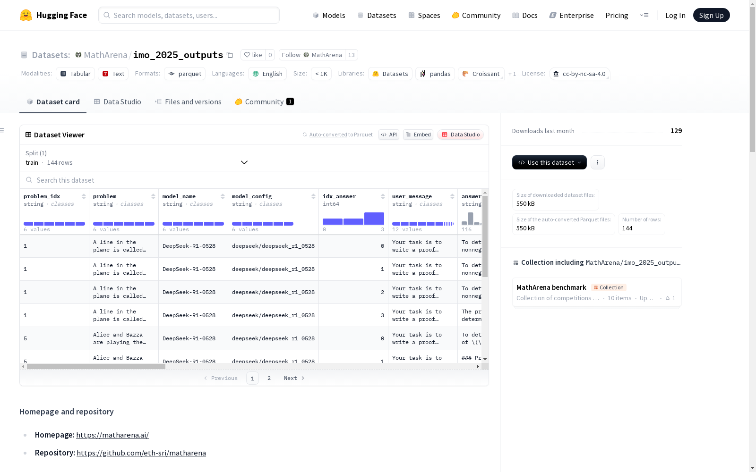Open the API button in Dataset Viewer

coord(389,135)
